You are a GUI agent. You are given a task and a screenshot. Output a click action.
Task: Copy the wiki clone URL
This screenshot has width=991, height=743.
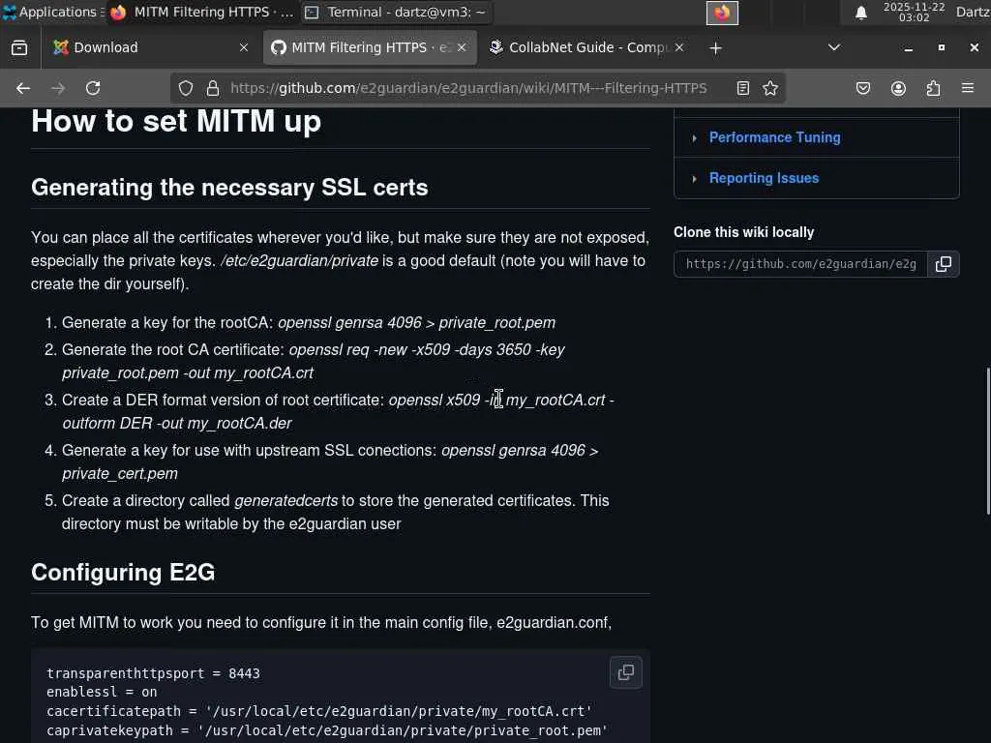click(944, 263)
